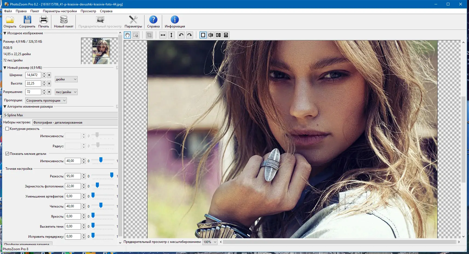Screen dimensions: 469x254
Task: Switch to split-divider preview layout
Action: pos(211,35)
